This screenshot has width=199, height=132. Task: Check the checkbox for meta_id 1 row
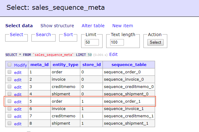[9, 72]
